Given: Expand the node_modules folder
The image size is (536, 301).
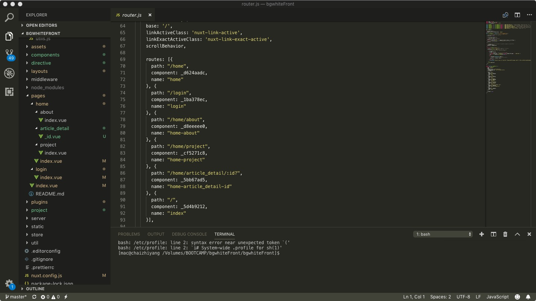Looking at the screenshot, I should pyautogui.click(x=65, y=87).
